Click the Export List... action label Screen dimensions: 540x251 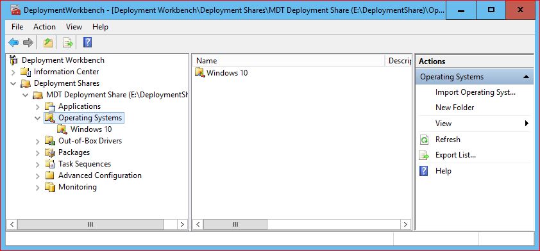tap(455, 155)
